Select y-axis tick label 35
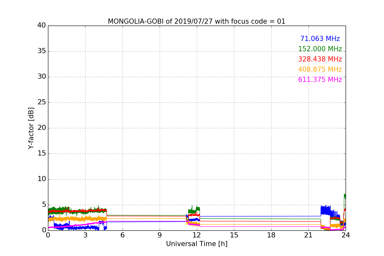Screen dimensions: 384x256 (42, 51)
